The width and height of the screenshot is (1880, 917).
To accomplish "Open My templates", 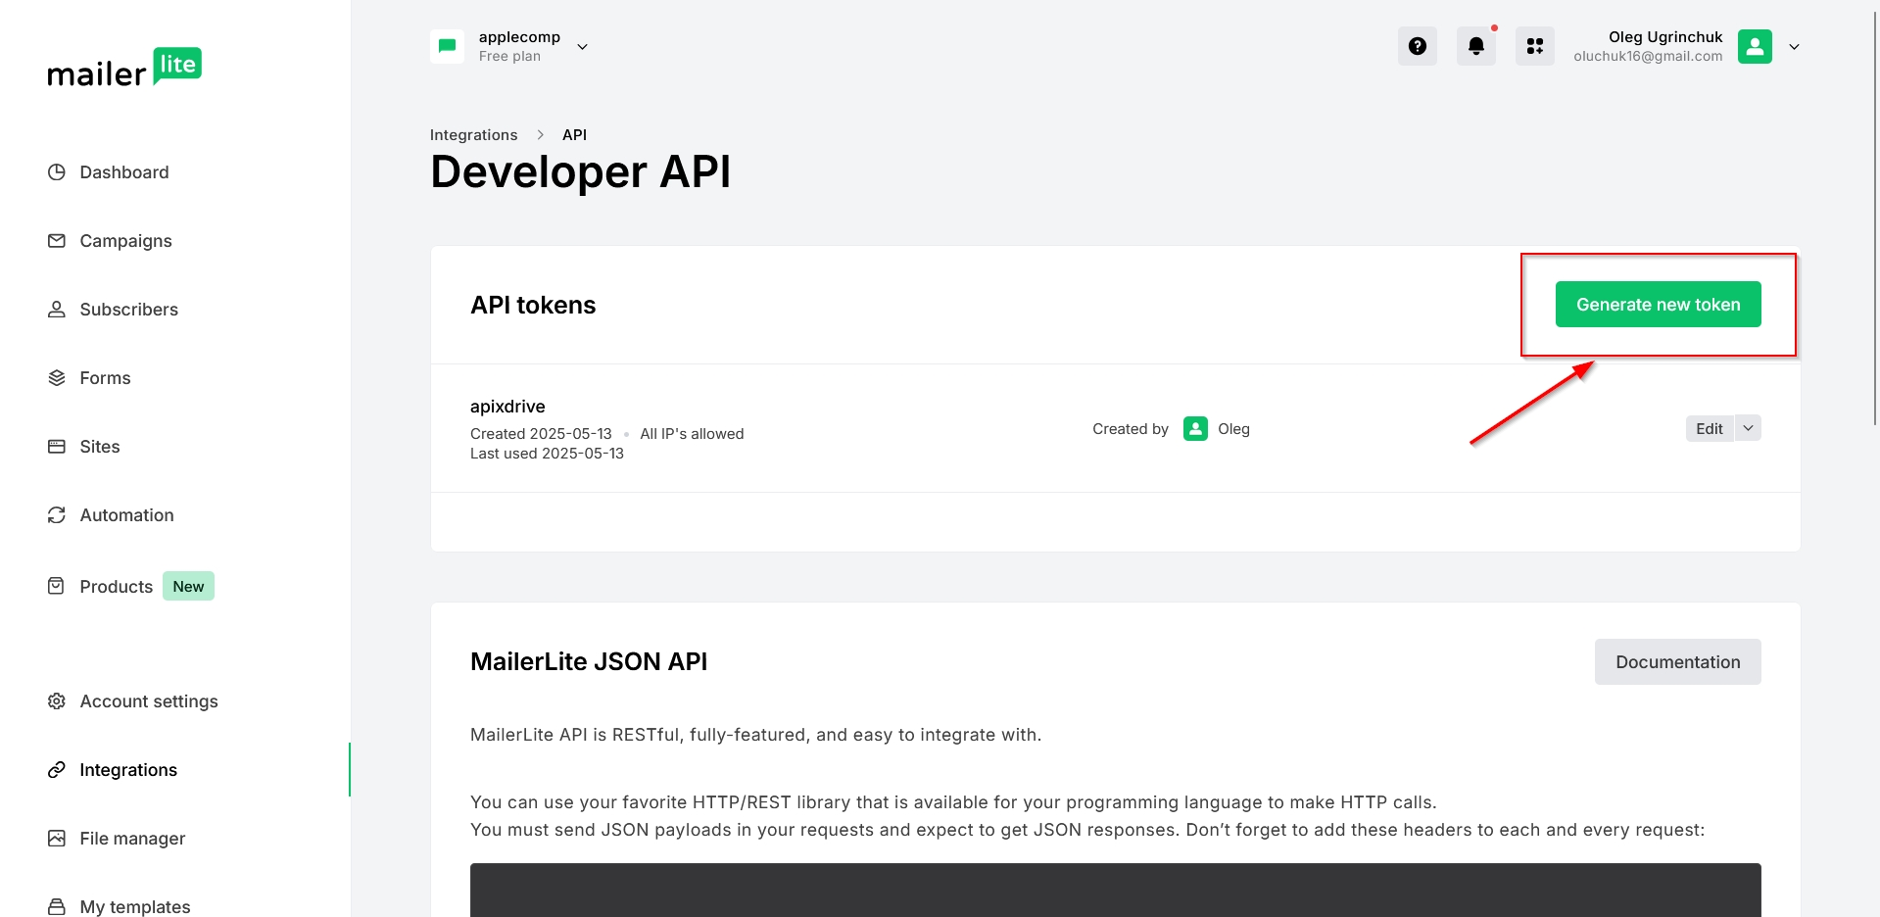I will click(x=135, y=907).
